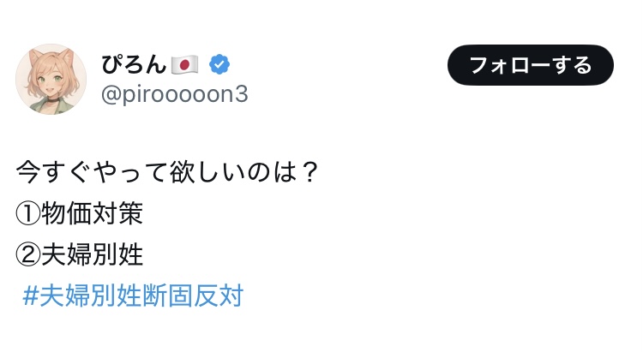Open the profile via display name ぴろん
643x352 pixels.
[134, 64]
